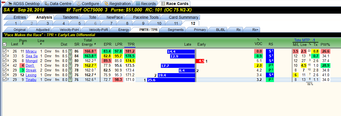Screen dimensions: 341x116
Task: Uncheck the Lexing row checkbox
Action: tap(4, 75)
